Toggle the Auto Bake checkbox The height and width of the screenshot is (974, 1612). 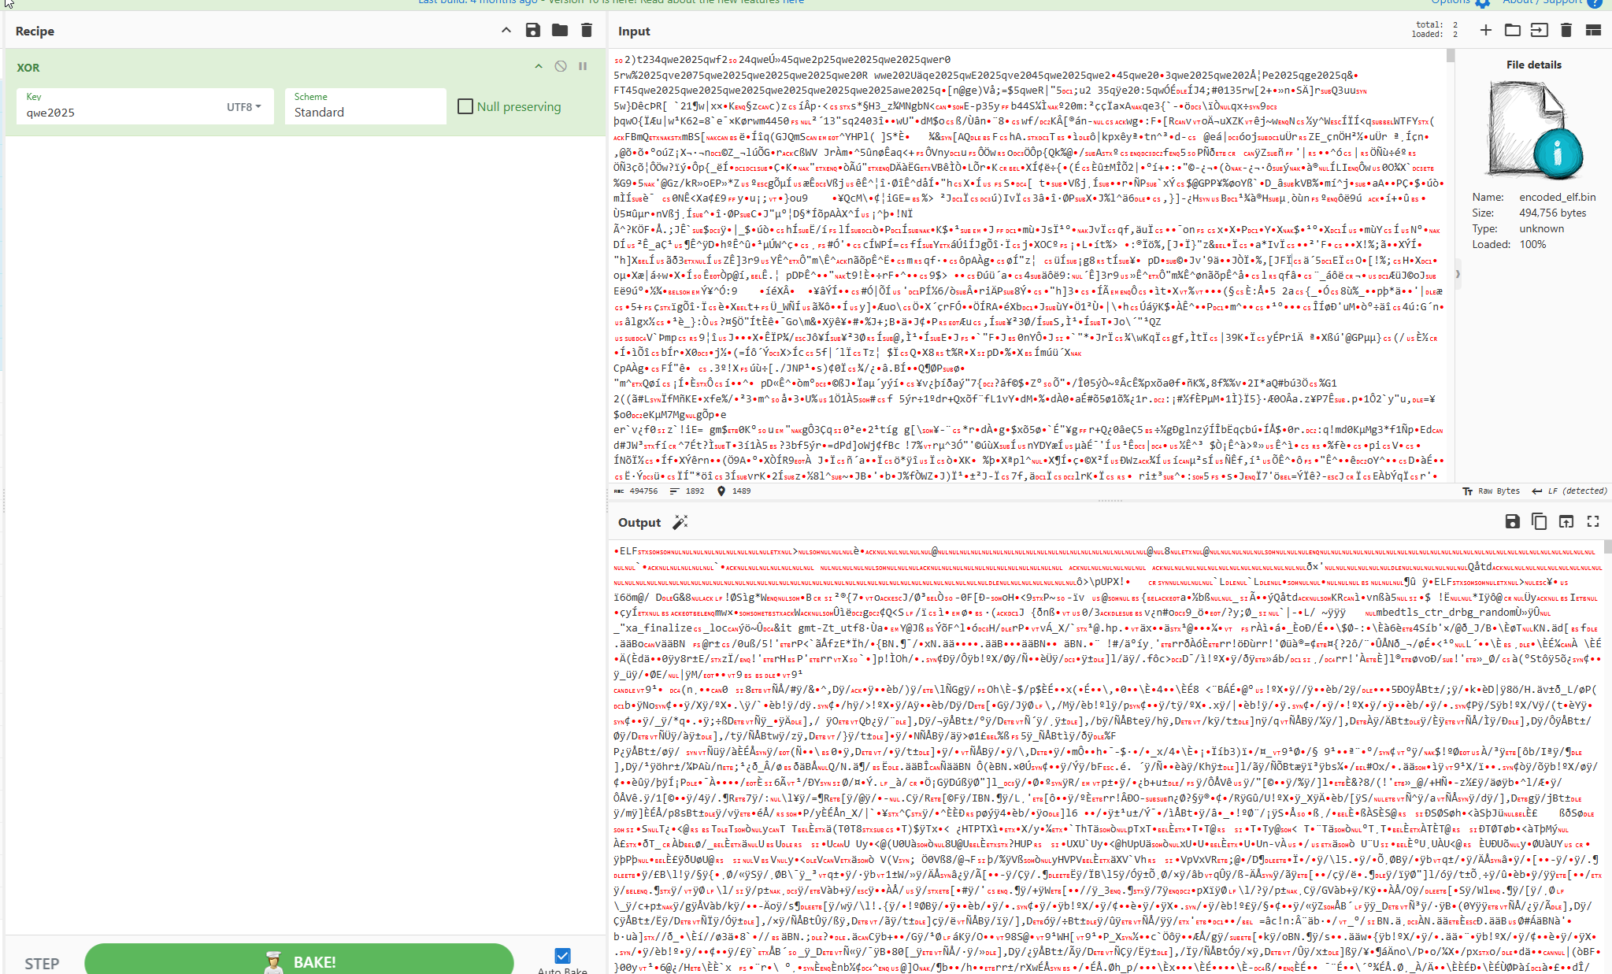[562, 956]
